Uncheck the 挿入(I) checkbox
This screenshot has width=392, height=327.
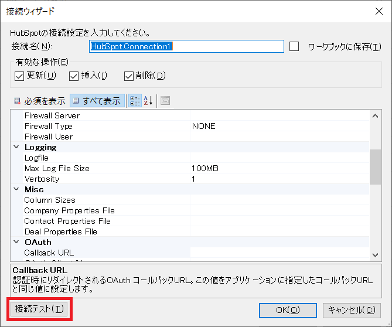[74, 76]
